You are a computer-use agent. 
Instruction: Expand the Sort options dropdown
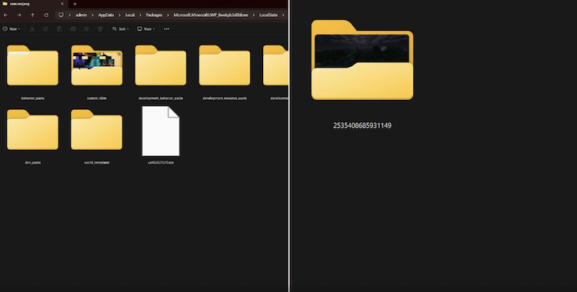[x=121, y=28]
